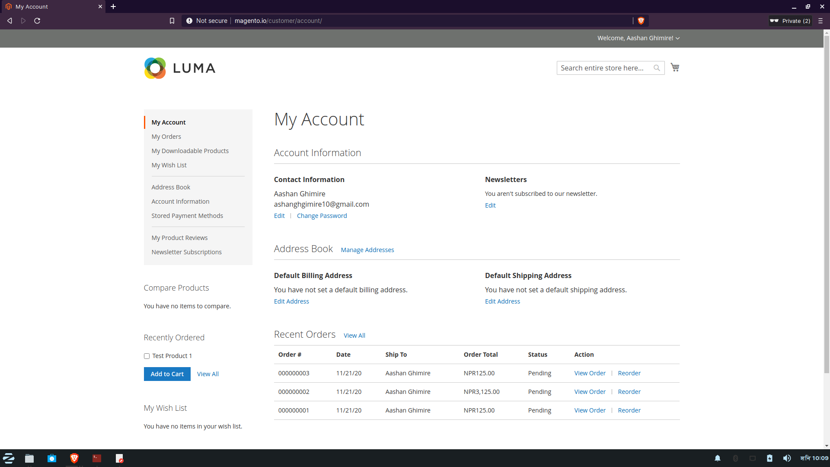This screenshot has height=467, width=830.
Task: Open a new browser tab
Action: 113,6
